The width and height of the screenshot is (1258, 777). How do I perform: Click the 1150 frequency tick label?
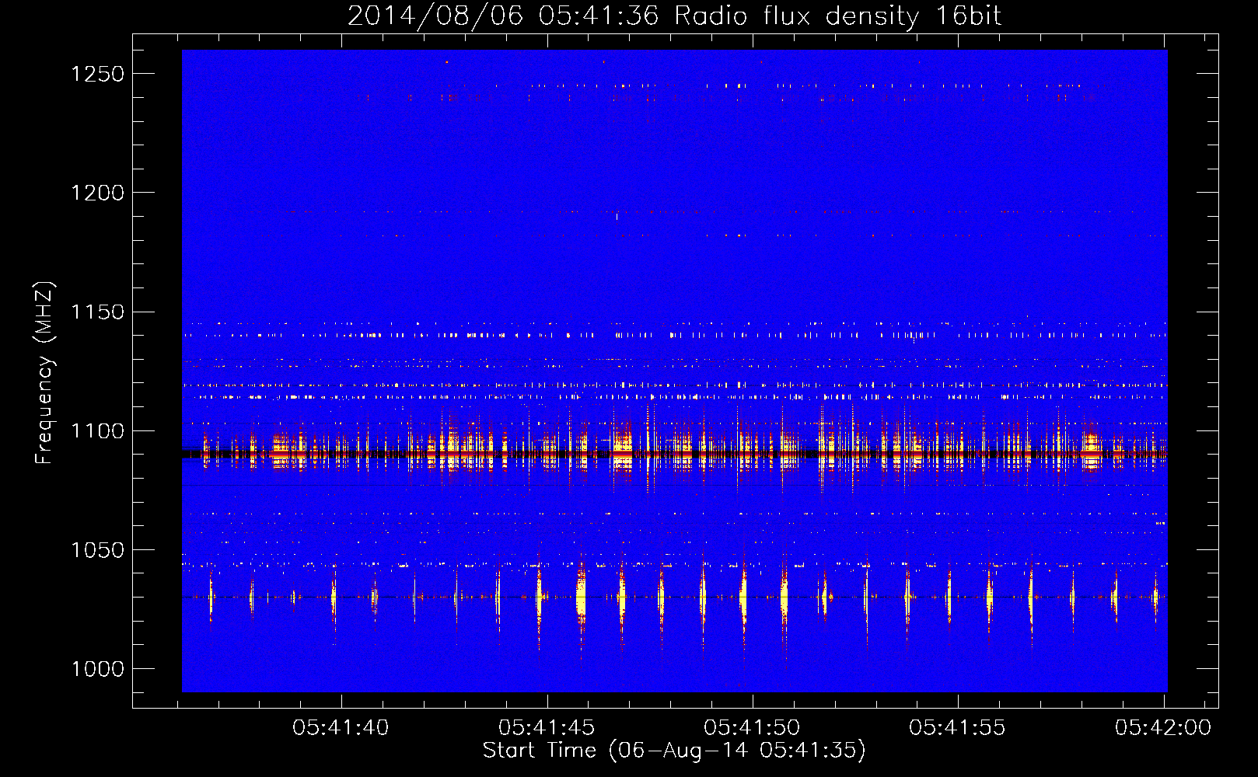(97, 312)
